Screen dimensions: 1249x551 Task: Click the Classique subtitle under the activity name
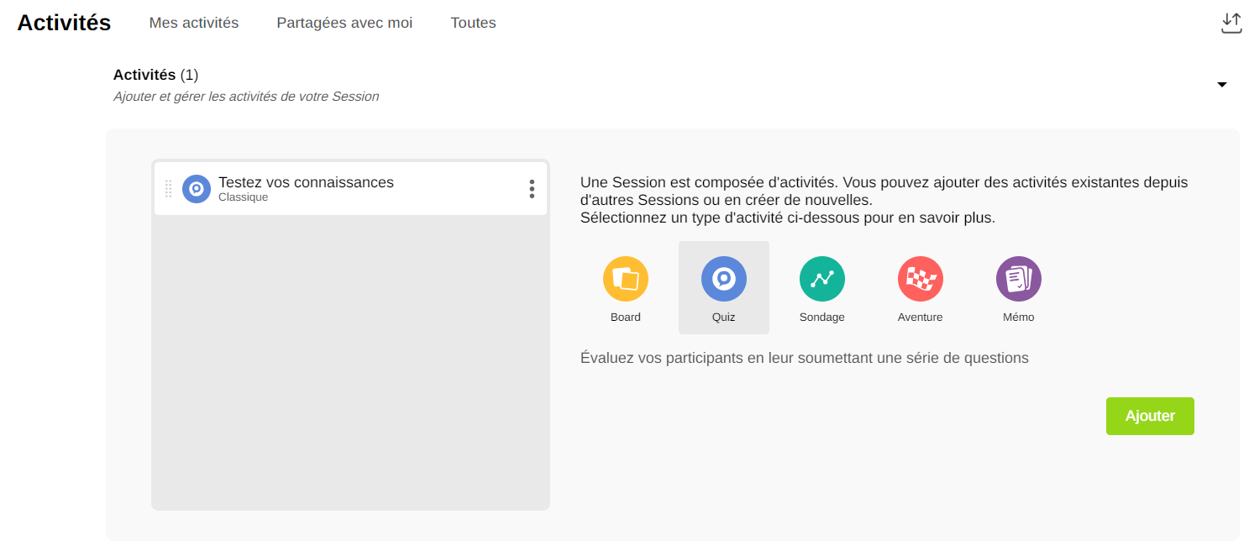click(x=243, y=197)
